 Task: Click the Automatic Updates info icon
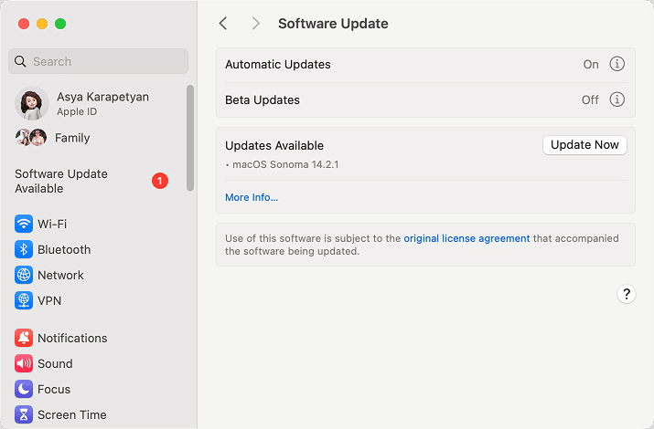[x=616, y=64]
